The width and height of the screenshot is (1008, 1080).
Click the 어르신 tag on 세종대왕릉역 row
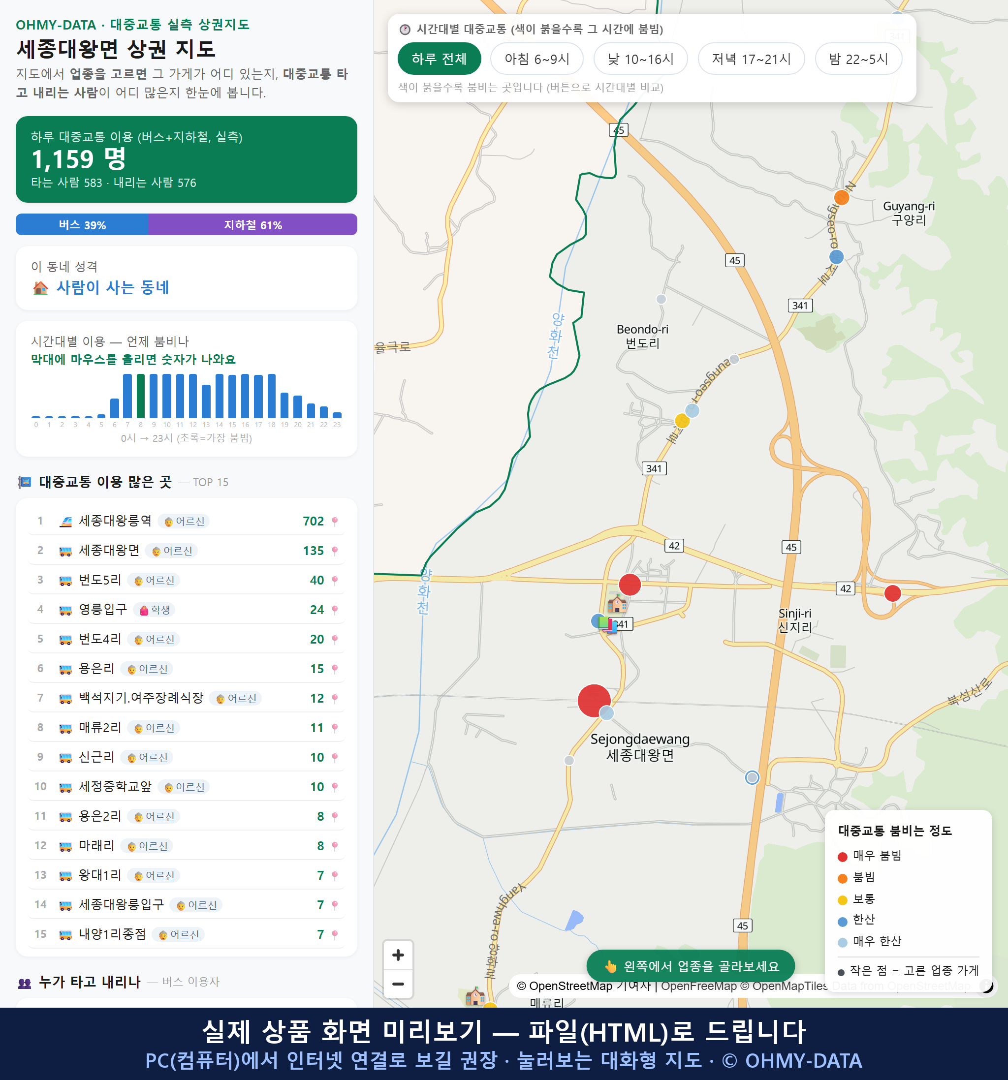tap(184, 522)
